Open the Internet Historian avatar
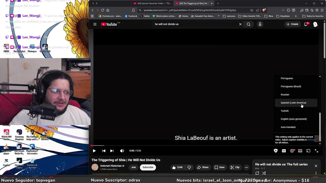This screenshot has height=183, width=326. pyautogui.click(x=95, y=167)
